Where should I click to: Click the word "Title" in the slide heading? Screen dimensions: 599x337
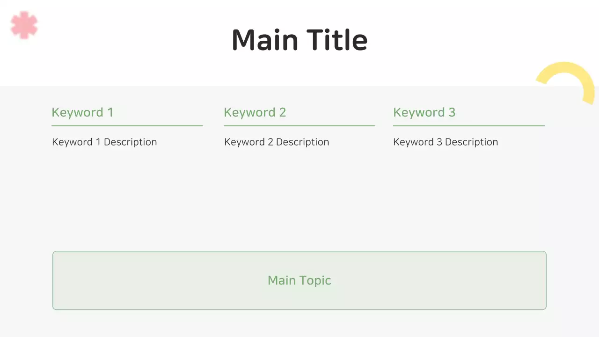[337, 40]
